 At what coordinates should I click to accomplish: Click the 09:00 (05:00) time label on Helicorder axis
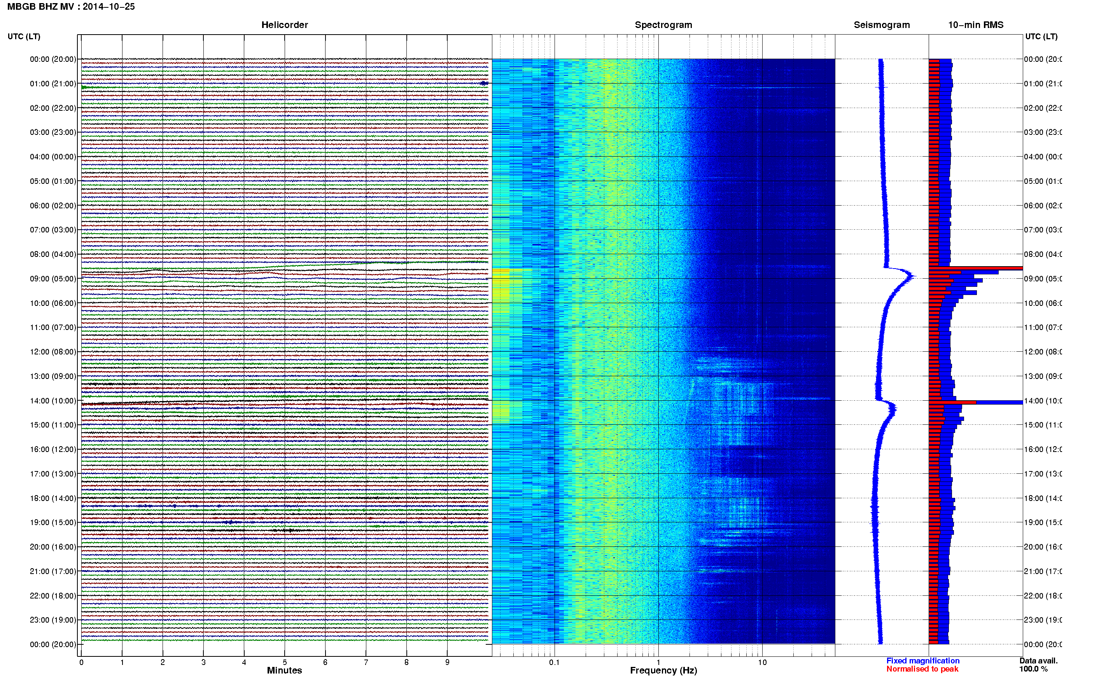click(53, 279)
